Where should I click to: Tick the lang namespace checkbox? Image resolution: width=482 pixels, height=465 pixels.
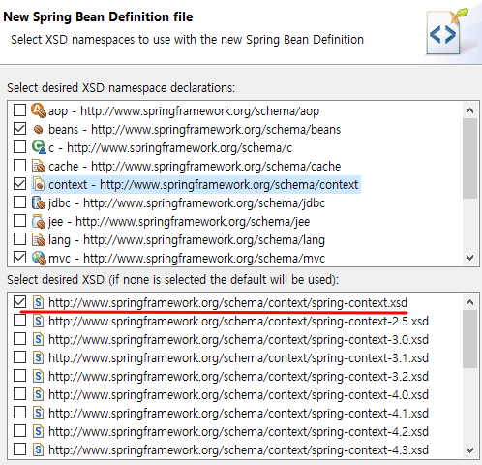tap(19, 239)
